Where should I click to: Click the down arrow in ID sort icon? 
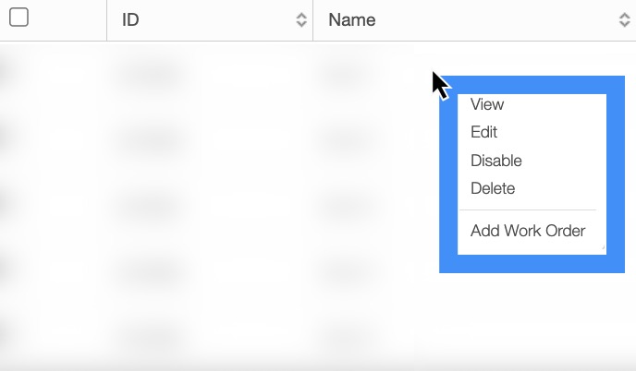tap(301, 25)
